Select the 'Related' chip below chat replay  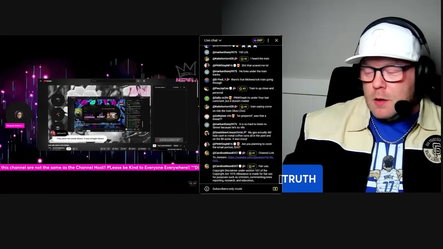coord(175,146)
